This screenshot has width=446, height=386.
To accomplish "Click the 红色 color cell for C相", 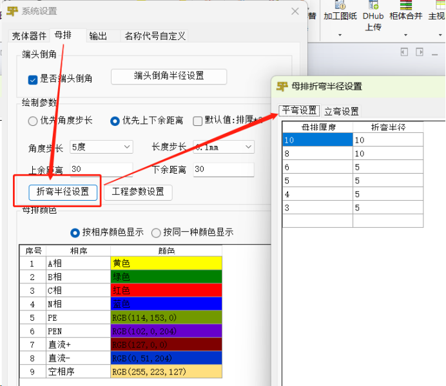I will 166,290.
